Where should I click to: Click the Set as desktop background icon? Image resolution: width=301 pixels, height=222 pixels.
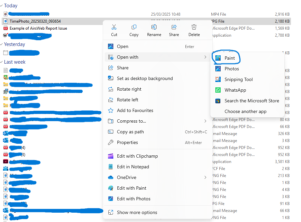click(x=111, y=78)
